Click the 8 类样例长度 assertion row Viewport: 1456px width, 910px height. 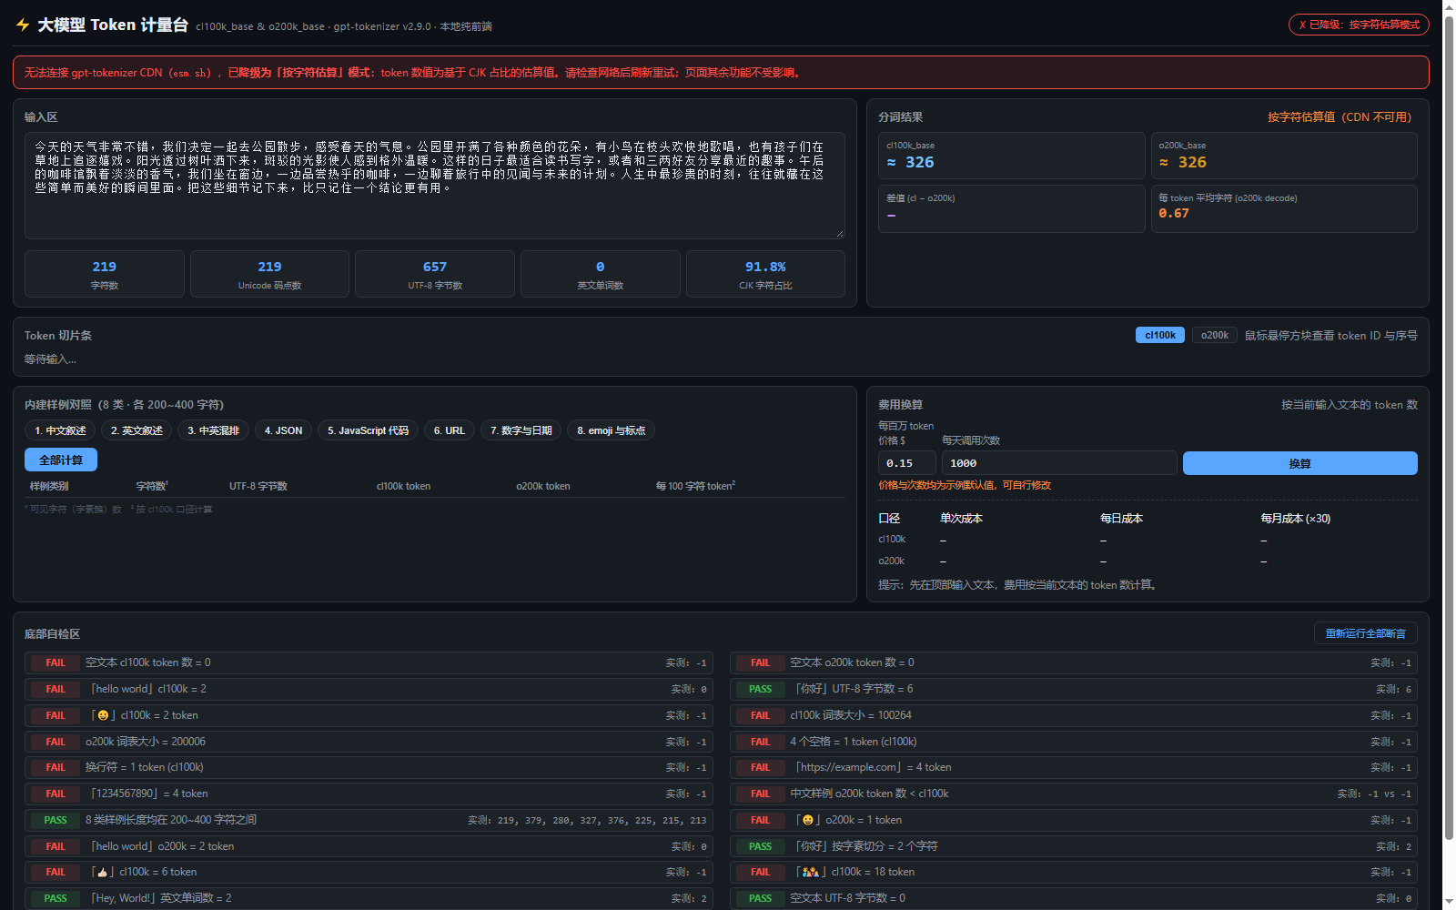coord(369,820)
